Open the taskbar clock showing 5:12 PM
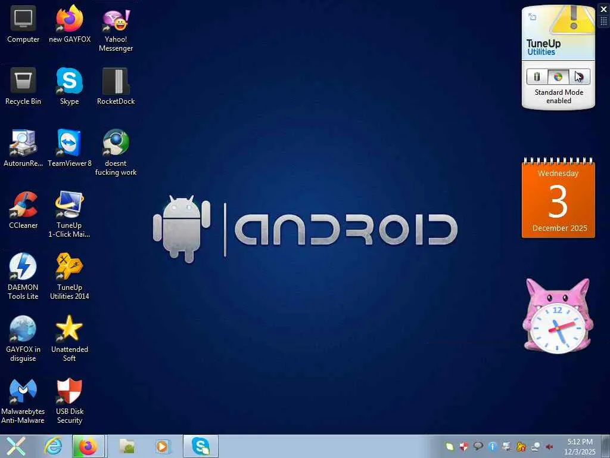610x458 pixels. click(x=580, y=446)
